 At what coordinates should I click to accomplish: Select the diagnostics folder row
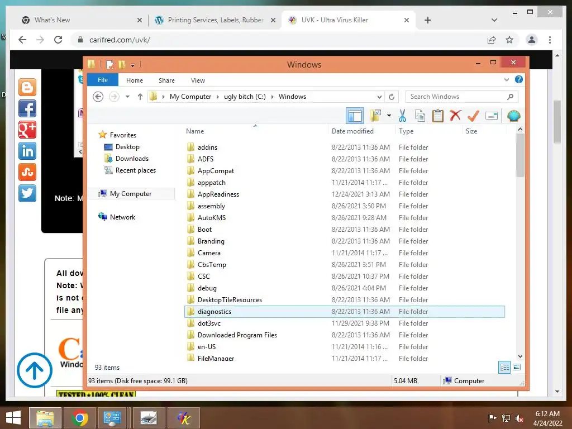point(345,312)
